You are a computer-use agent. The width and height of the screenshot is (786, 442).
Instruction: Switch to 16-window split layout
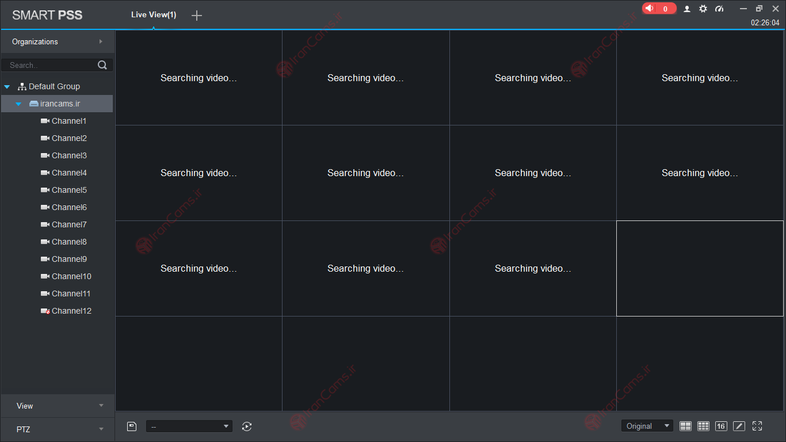721,426
